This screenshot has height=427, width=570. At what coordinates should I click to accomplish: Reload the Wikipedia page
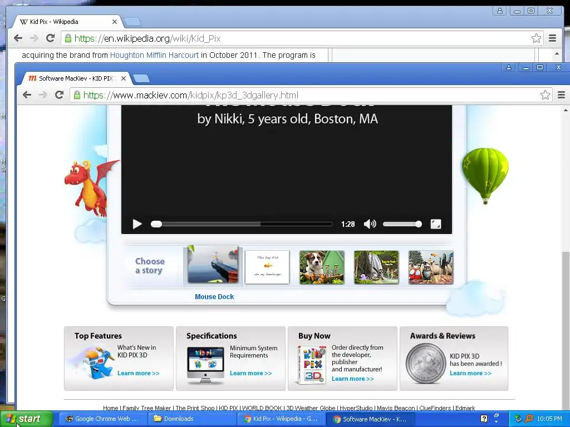50,38
